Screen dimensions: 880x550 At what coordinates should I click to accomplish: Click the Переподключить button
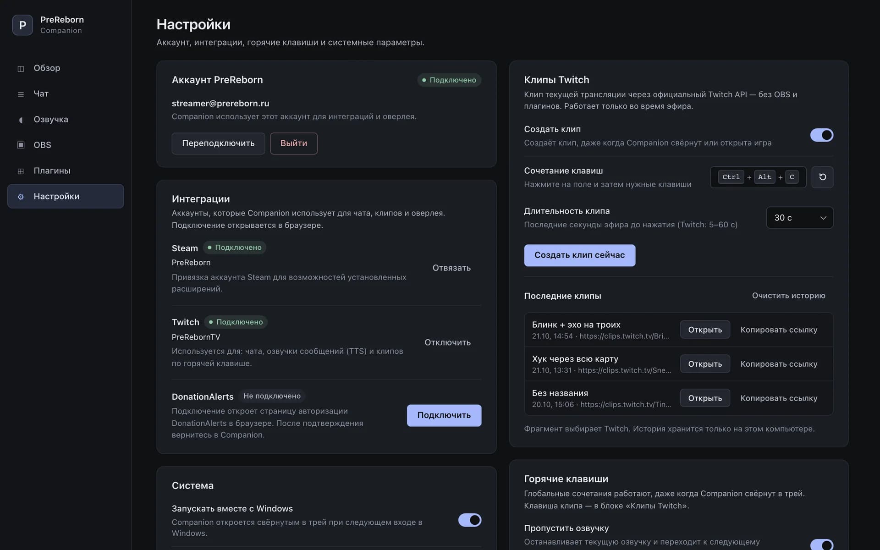(x=218, y=143)
